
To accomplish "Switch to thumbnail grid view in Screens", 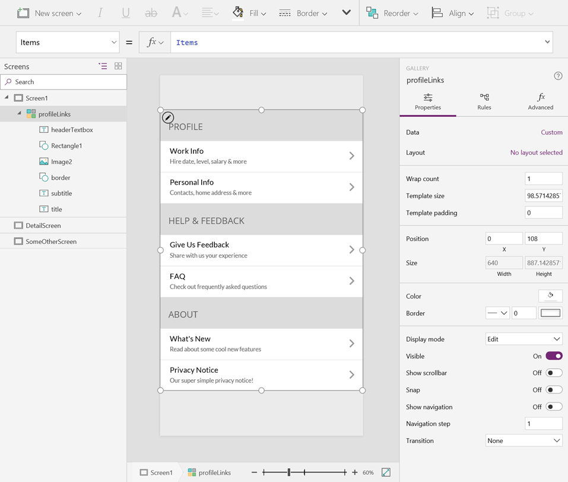I will coord(118,66).
